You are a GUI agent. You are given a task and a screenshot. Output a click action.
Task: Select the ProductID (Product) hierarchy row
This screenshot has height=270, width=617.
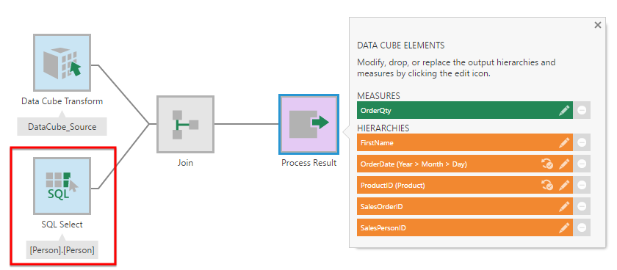[465, 185]
